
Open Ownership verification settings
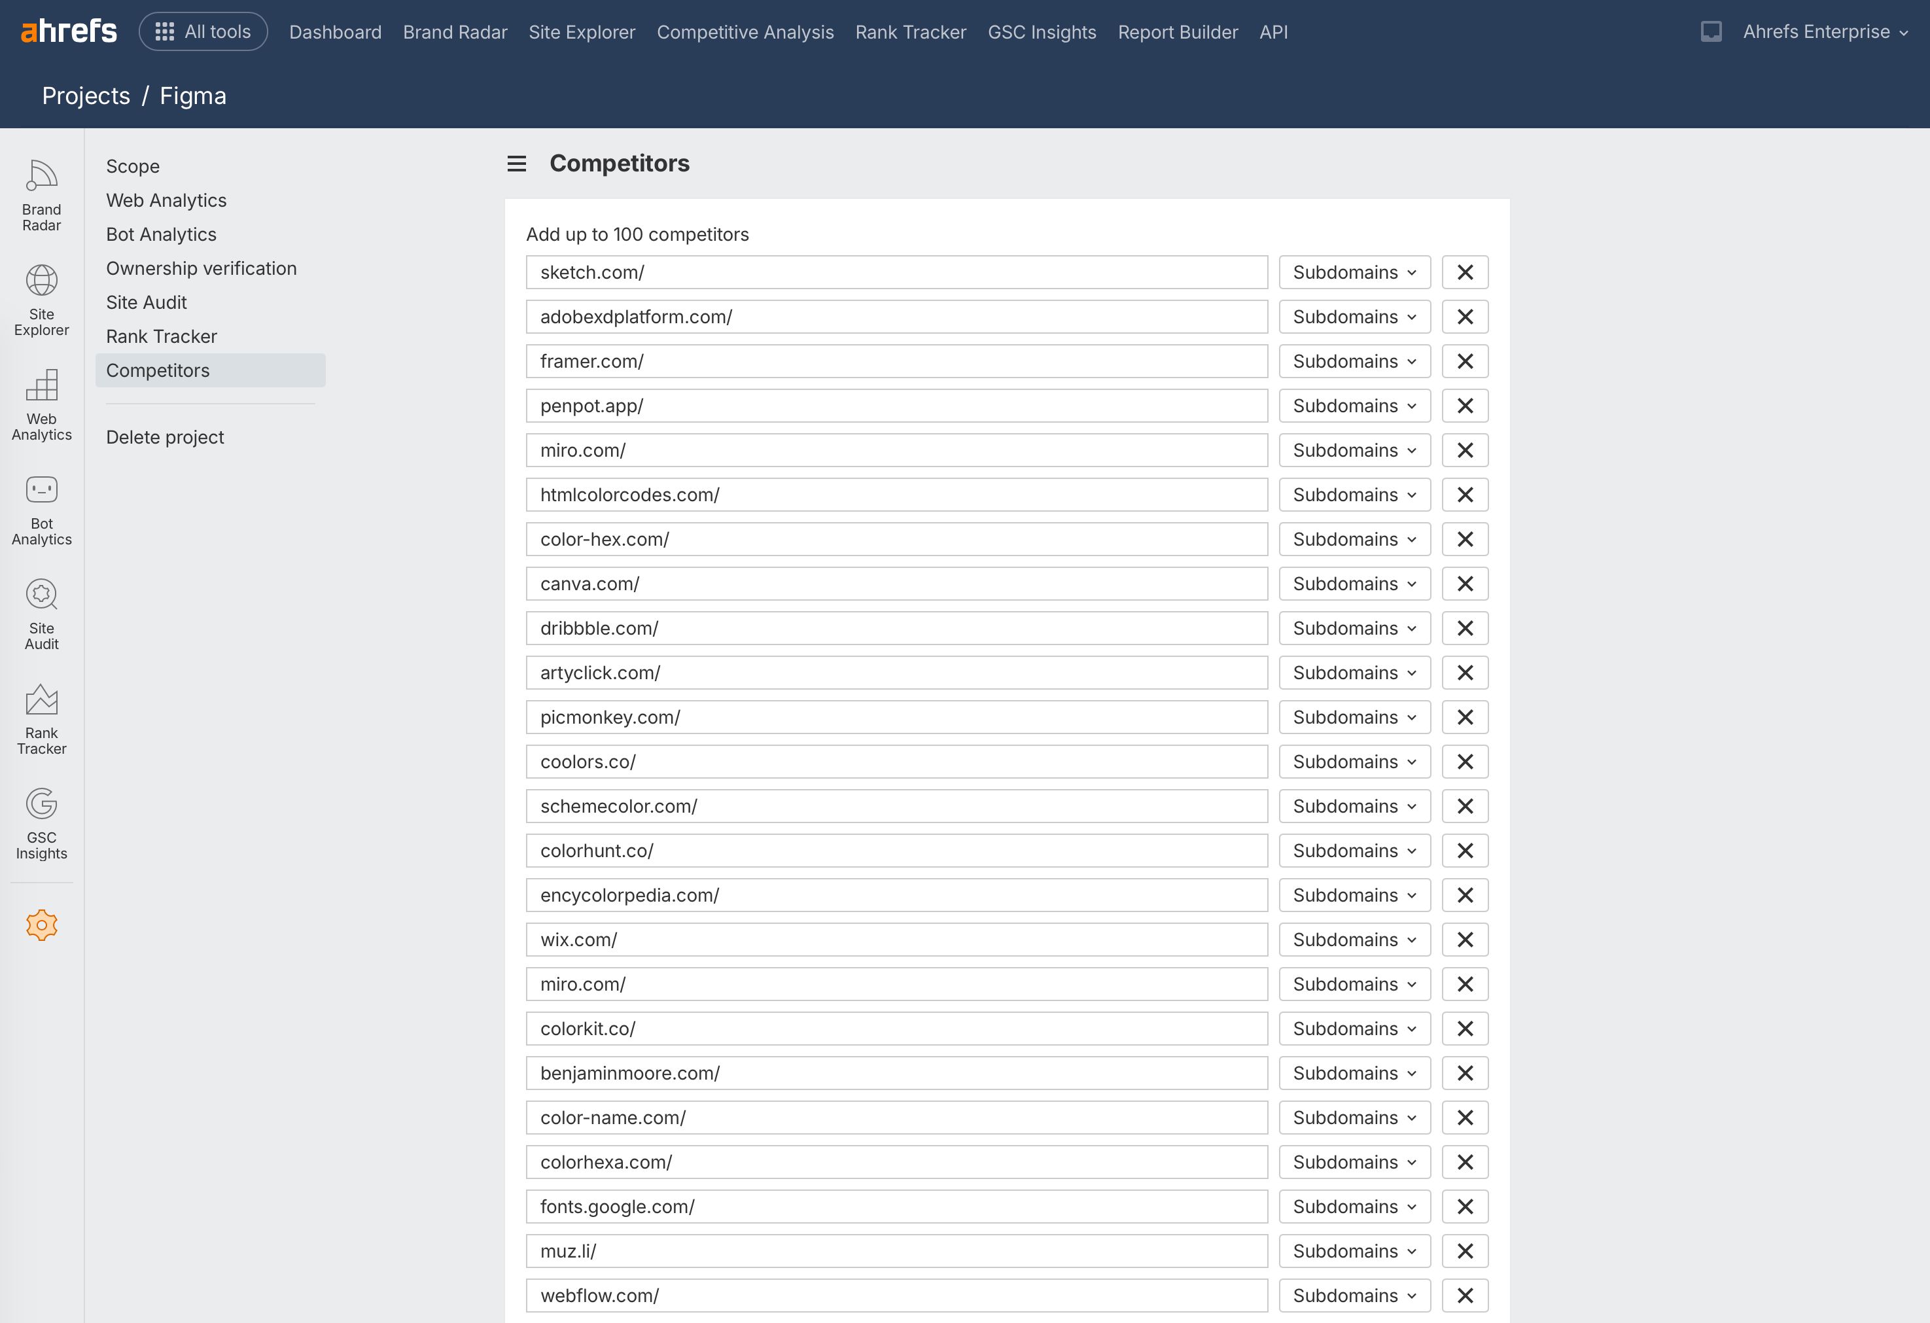201,268
